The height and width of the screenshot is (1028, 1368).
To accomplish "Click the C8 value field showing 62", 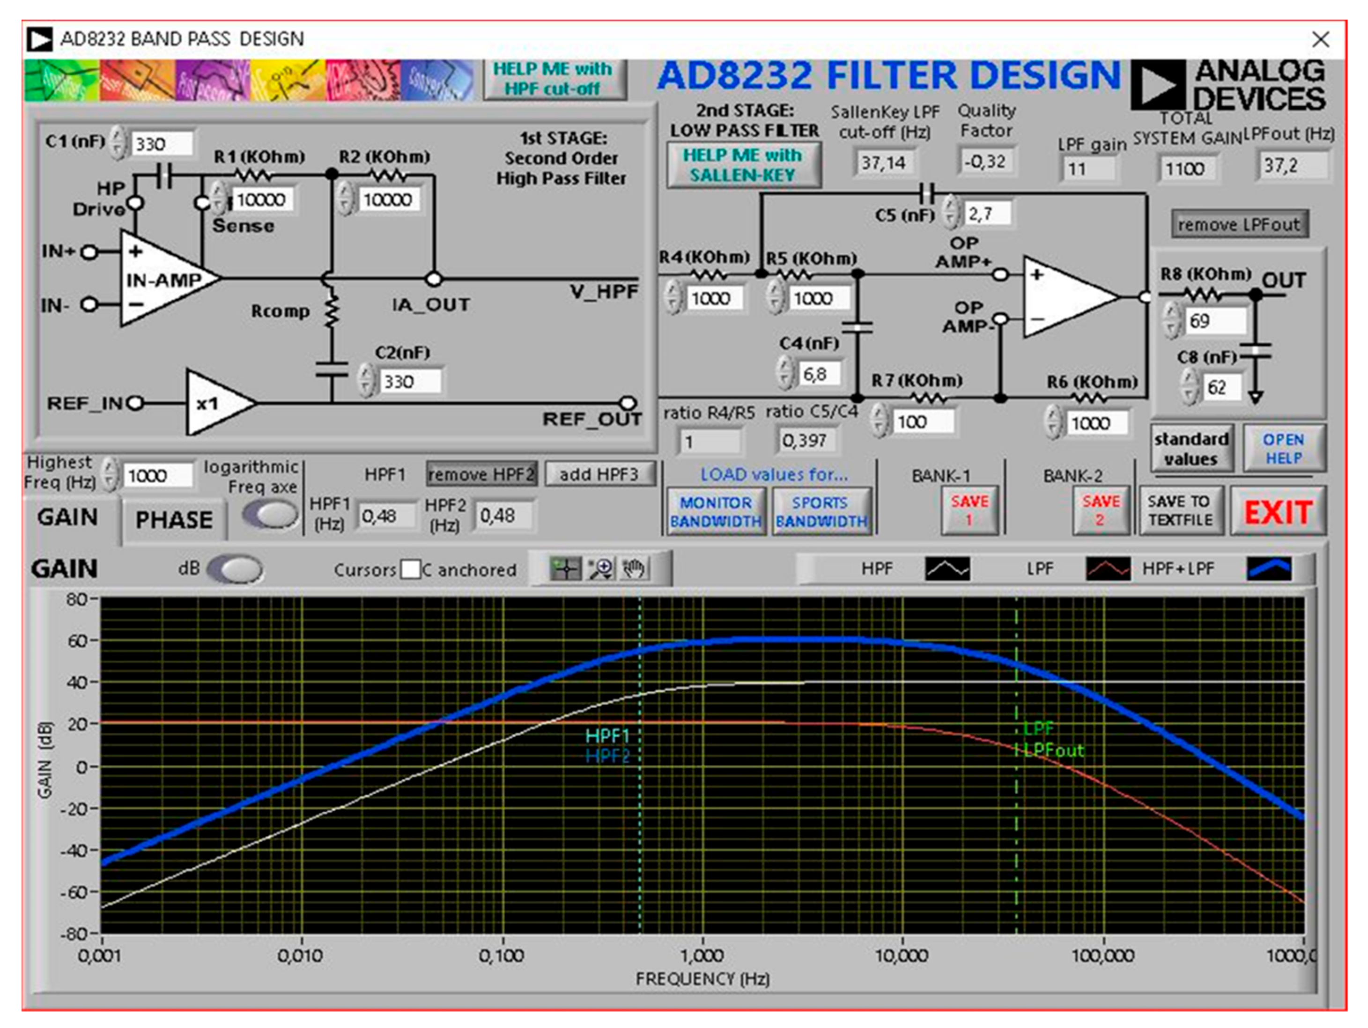I will click(x=1222, y=387).
